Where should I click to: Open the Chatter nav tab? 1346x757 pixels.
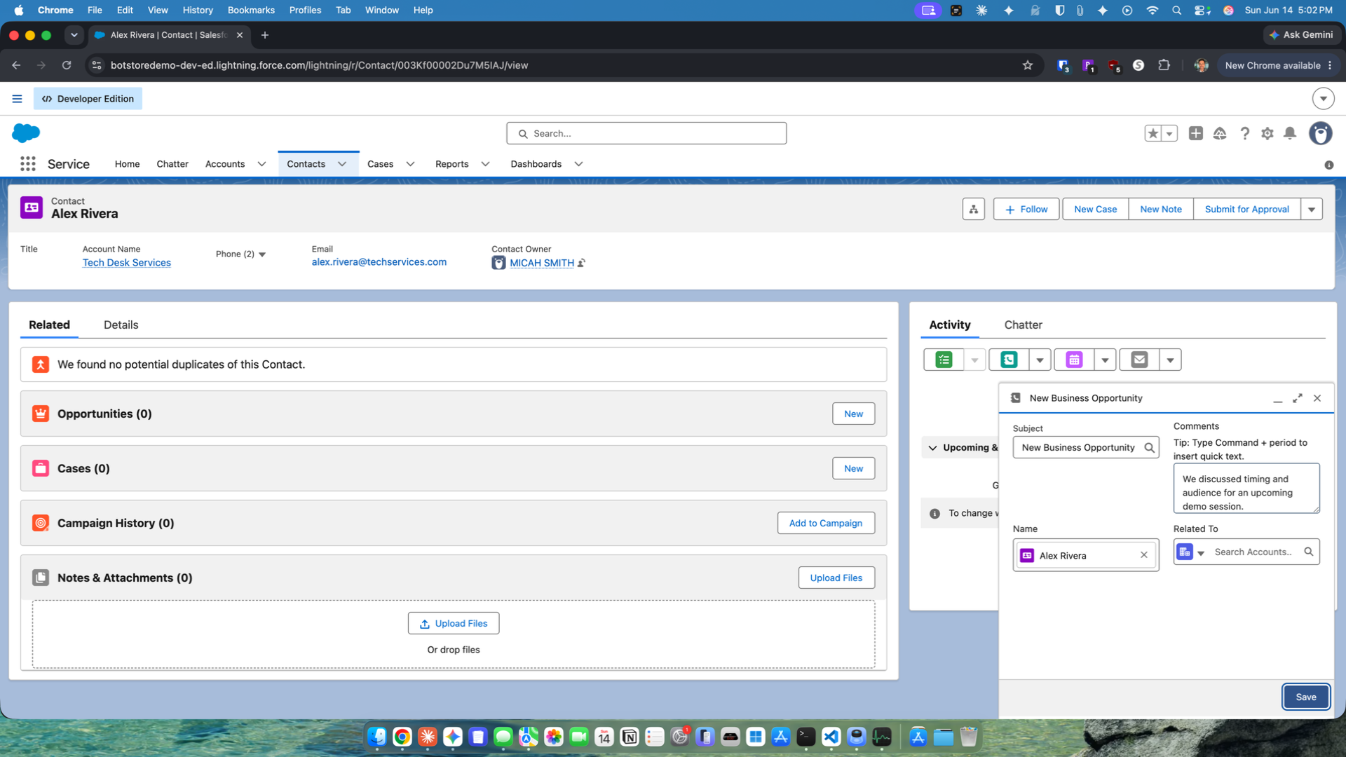click(x=172, y=164)
